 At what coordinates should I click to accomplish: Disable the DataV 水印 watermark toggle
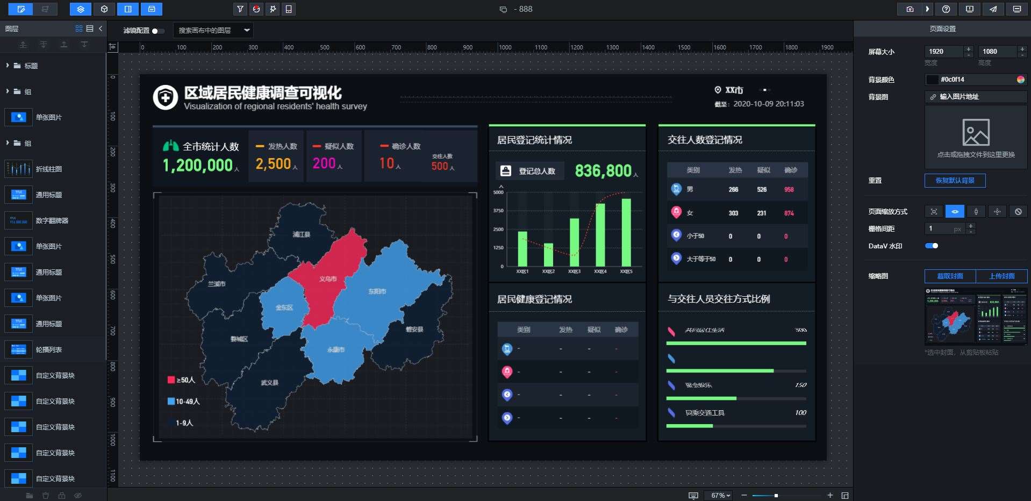[933, 246]
